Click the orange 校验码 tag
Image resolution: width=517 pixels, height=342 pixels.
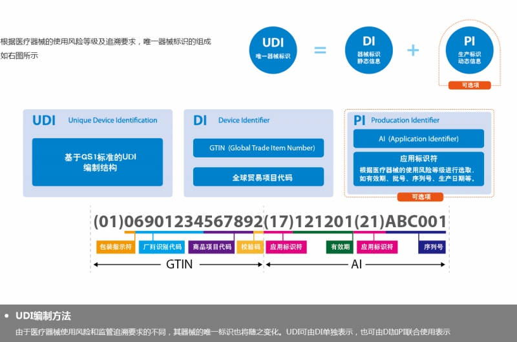coord(249,246)
